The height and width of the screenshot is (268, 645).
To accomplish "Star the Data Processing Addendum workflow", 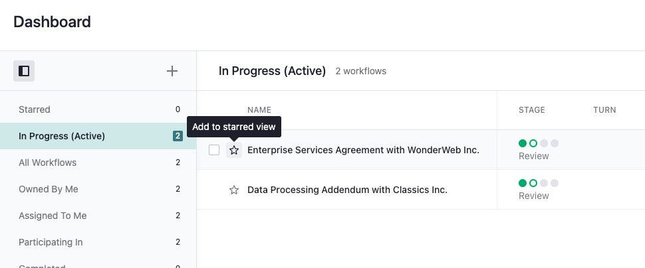I will point(234,190).
